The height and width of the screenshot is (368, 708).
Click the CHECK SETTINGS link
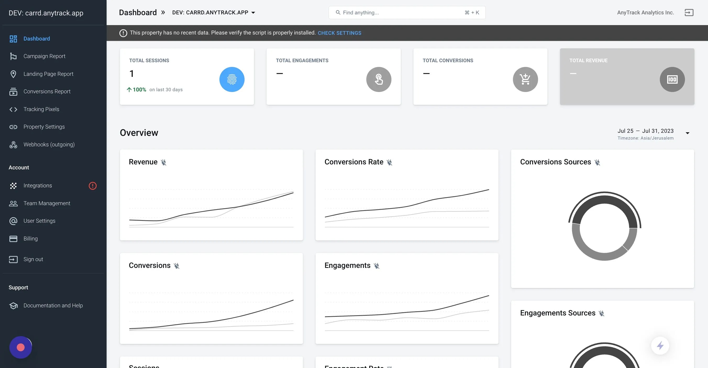coord(339,33)
